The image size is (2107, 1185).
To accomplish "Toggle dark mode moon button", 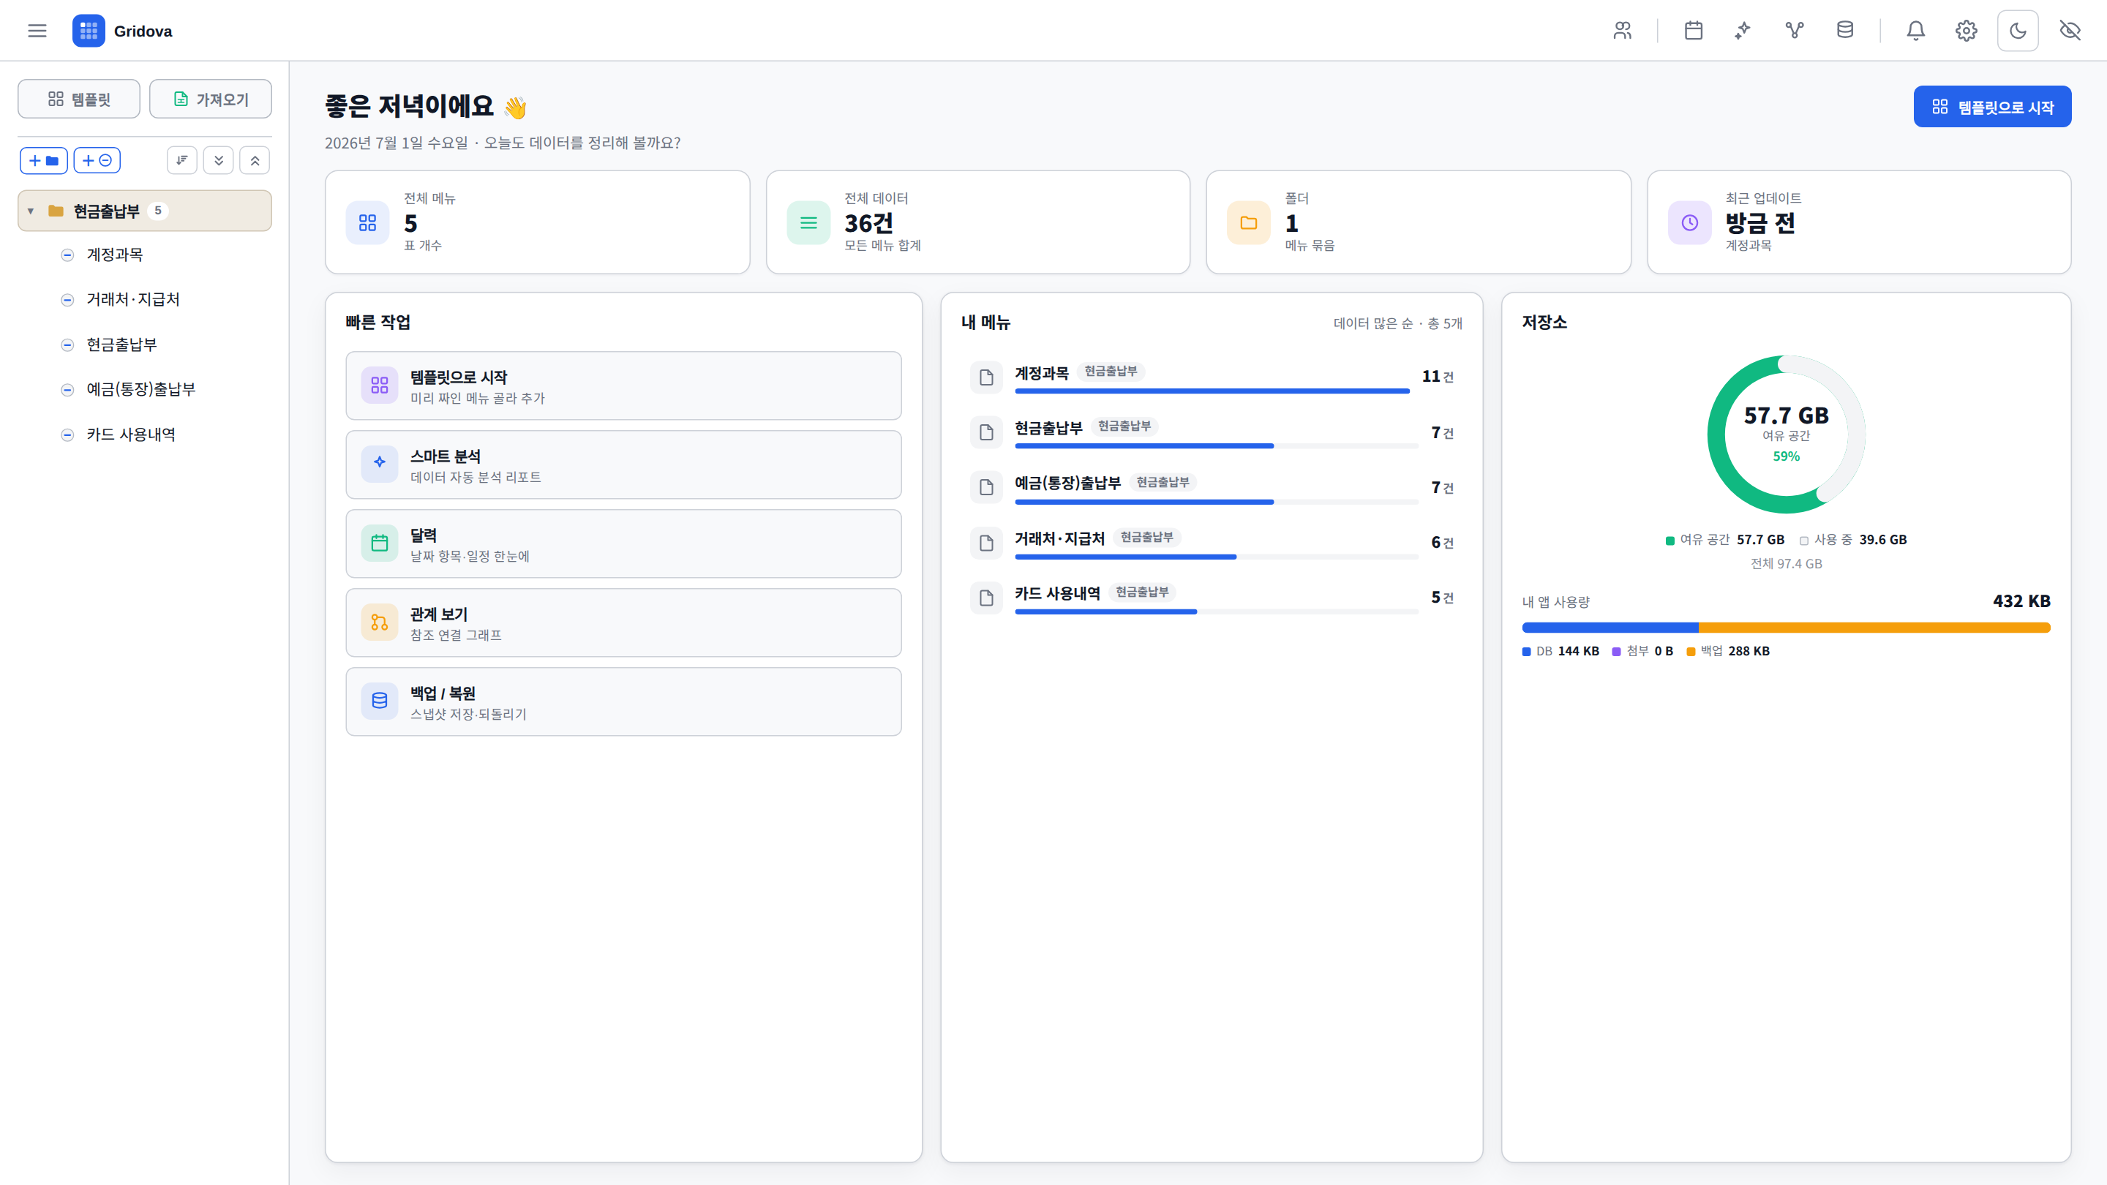I will point(2018,31).
